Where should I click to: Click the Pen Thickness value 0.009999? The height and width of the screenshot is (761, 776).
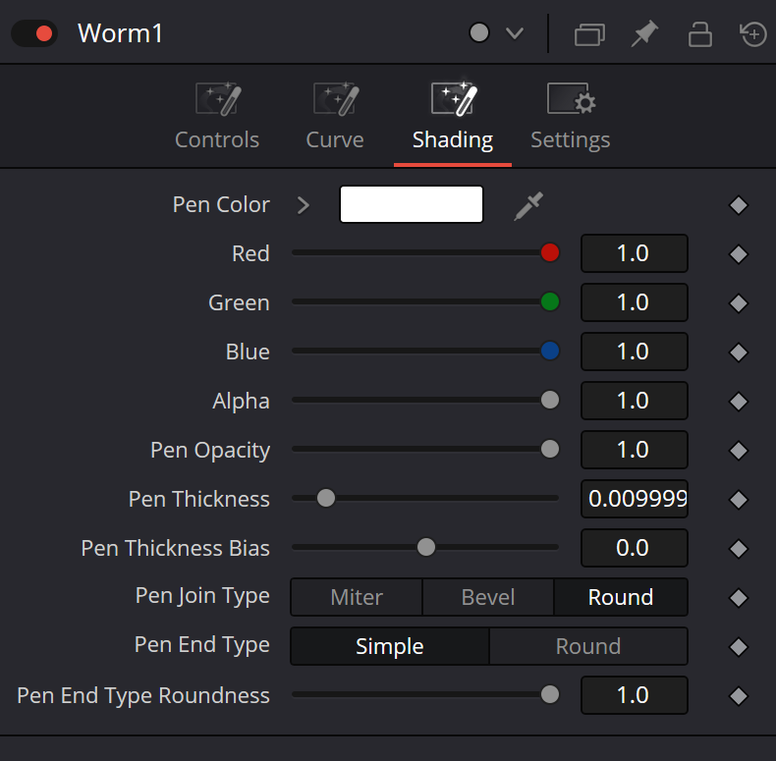point(634,498)
